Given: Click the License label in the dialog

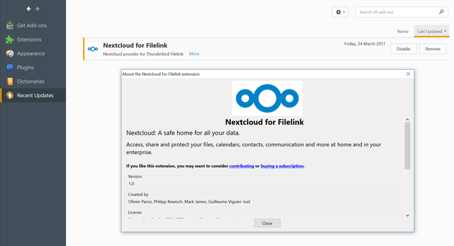Looking at the screenshot, I should tap(135, 212).
